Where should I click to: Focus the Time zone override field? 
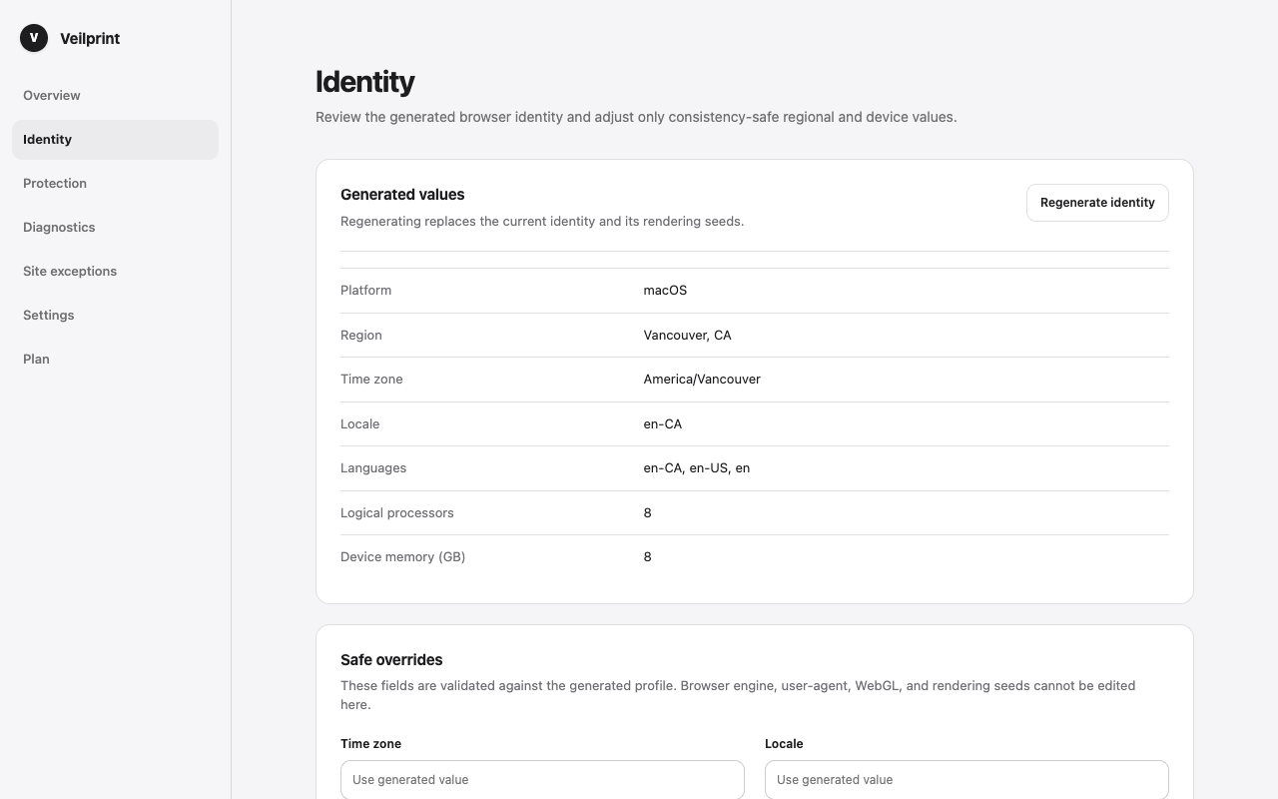coord(542,780)
